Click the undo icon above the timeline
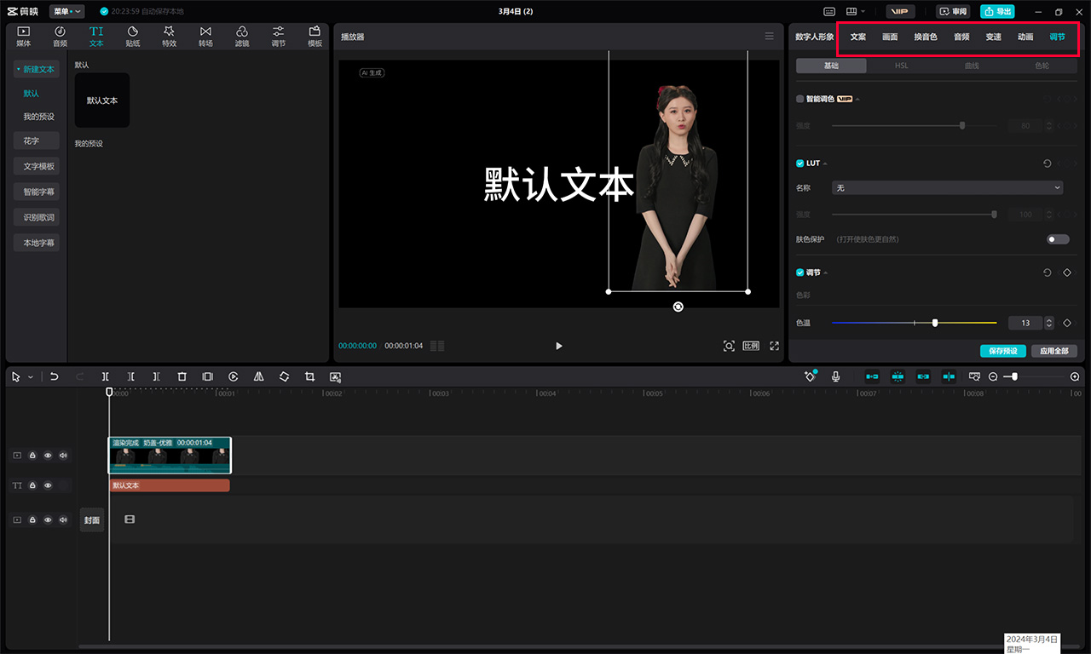1091x654 pixels. tap(55, 376)
